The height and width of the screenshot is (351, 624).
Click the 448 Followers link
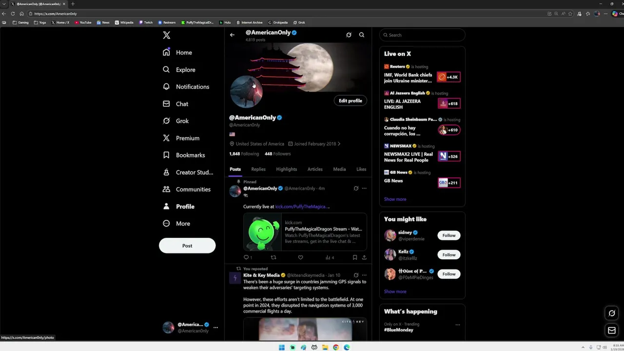tap(277, 154)
